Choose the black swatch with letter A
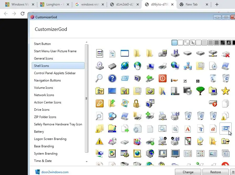Screen dimensions: 235x175 [x=229, y=43]
